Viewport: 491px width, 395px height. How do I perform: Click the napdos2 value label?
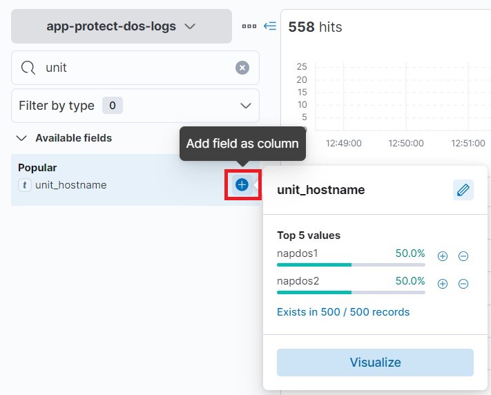[x=298, y=280]
